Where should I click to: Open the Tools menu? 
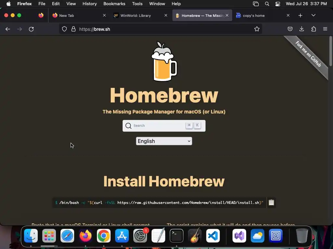pyautogui.click(x=137, y=4)
